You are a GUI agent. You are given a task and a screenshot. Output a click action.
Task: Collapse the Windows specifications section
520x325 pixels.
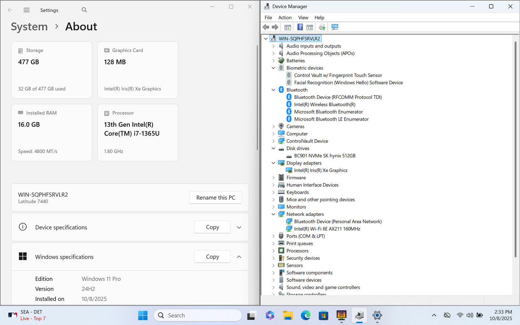pos(239,257)
